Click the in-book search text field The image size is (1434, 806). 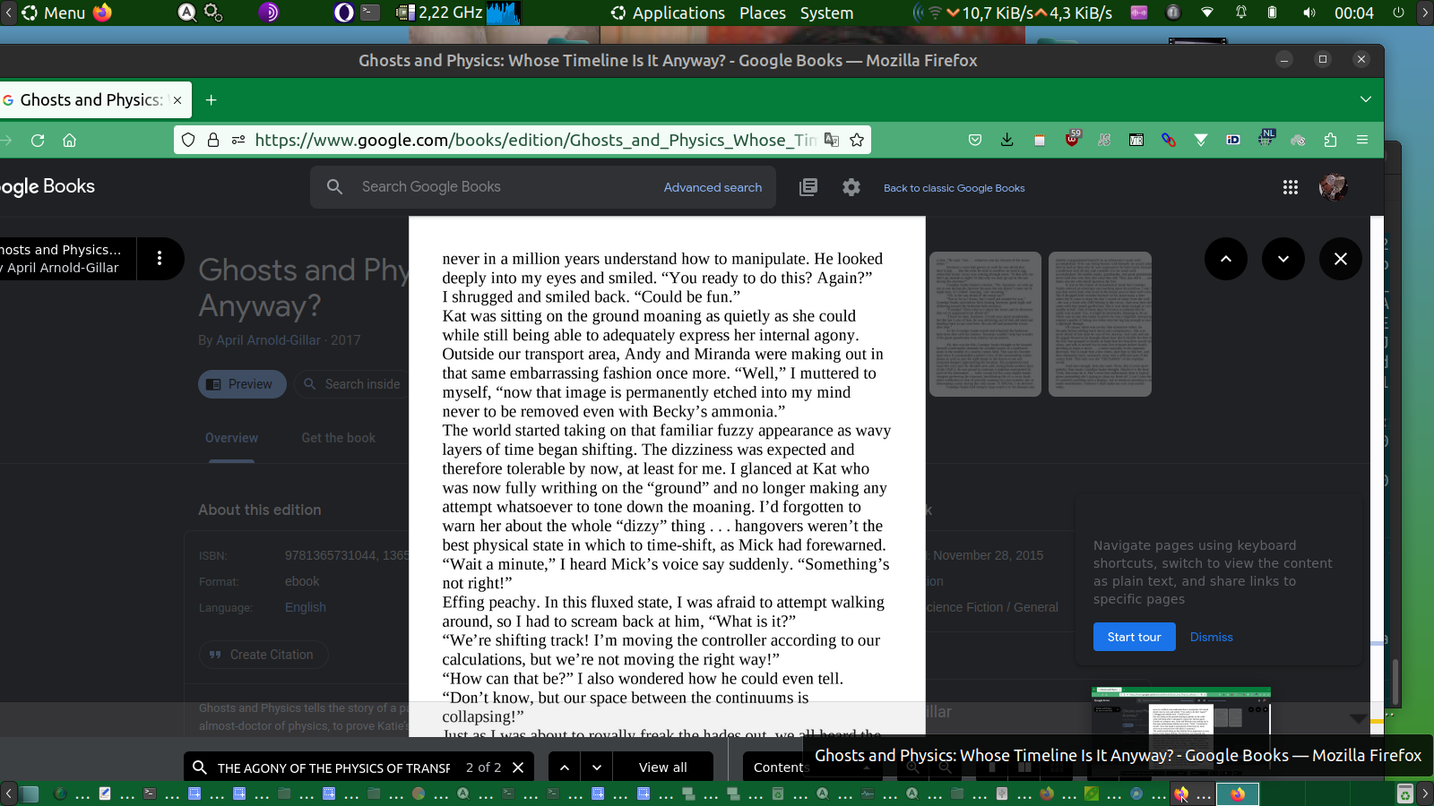[333, 768]
